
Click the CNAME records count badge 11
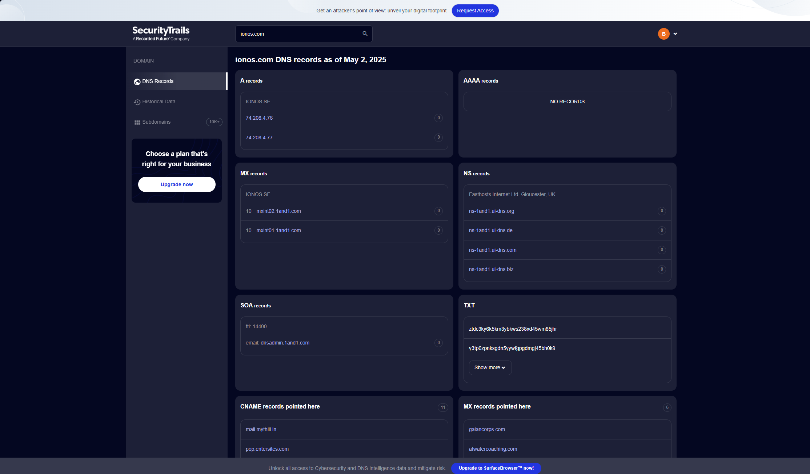point(443,407)
